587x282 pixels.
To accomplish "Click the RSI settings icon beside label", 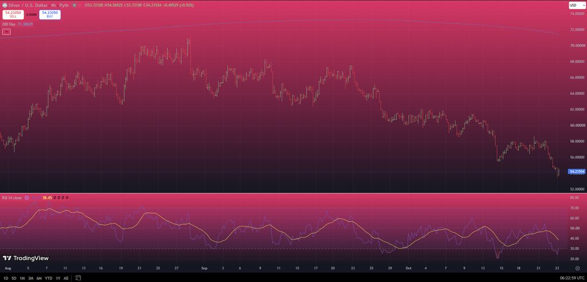I will click(x=26, y=198).
